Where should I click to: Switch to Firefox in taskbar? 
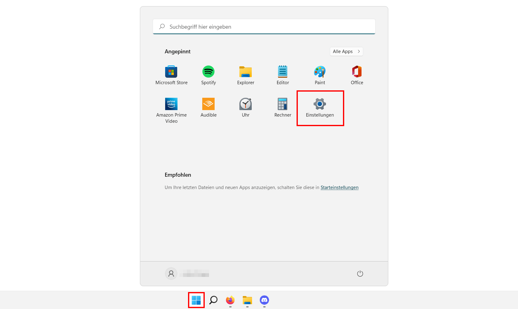(x=230, y=300)
